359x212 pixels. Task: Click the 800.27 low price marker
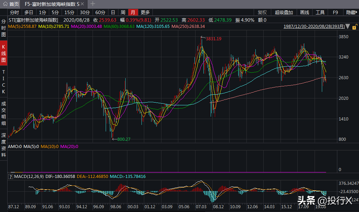tap(124, 139)
